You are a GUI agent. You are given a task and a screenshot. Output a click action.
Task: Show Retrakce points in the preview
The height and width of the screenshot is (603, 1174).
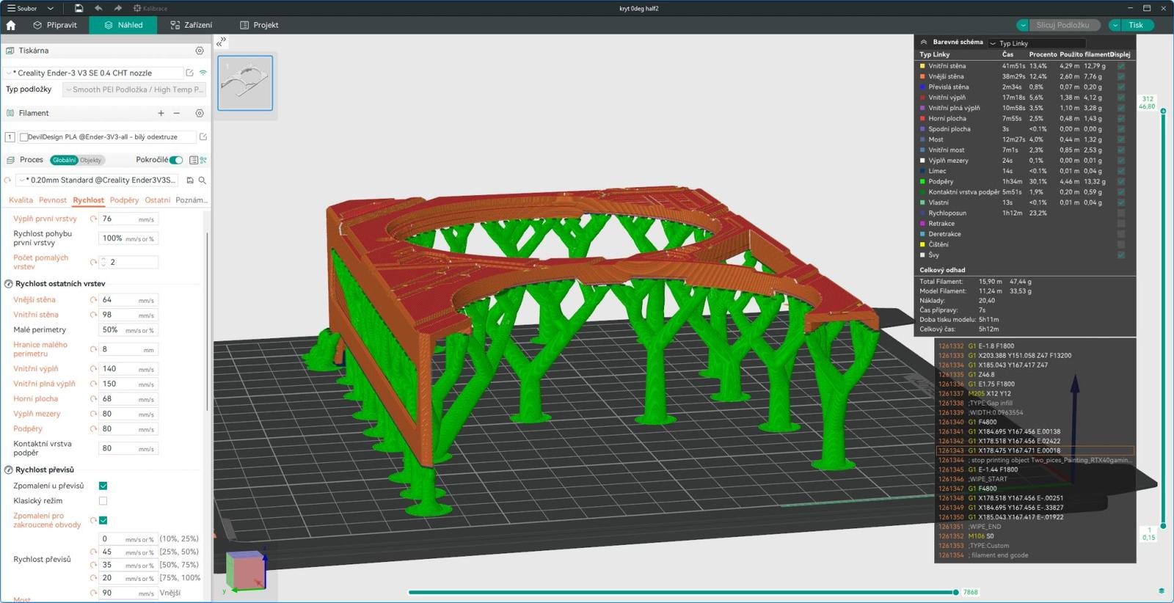pos(1121,224)
